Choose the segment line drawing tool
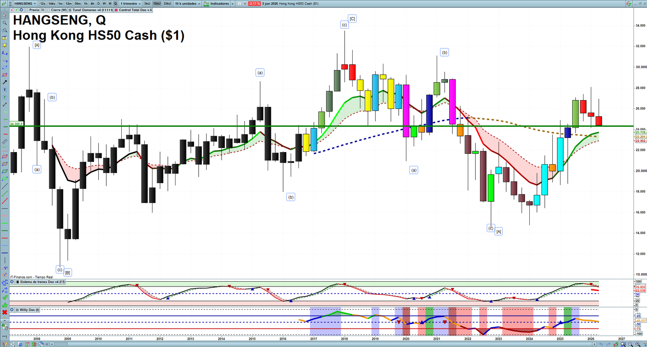This screenshot has height=347, width=647. pyautogui.click(x=5, y=105)
